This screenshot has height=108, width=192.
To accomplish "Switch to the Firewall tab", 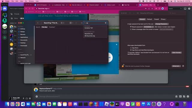I will [x=156, y=19].
